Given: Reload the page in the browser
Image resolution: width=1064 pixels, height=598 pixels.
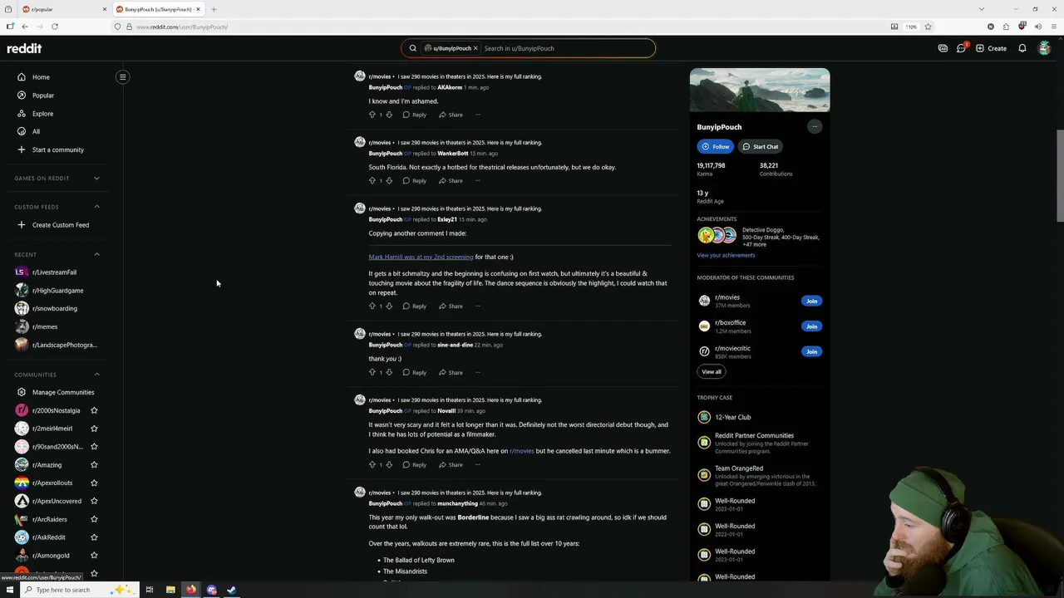Looking at the screenshot, I should click(x=55, y=27).
